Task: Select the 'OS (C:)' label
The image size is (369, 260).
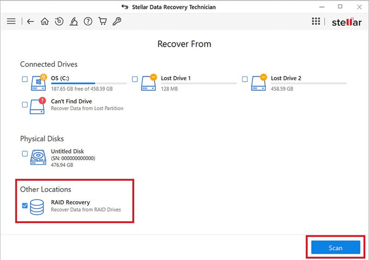Action: [60, 78]
